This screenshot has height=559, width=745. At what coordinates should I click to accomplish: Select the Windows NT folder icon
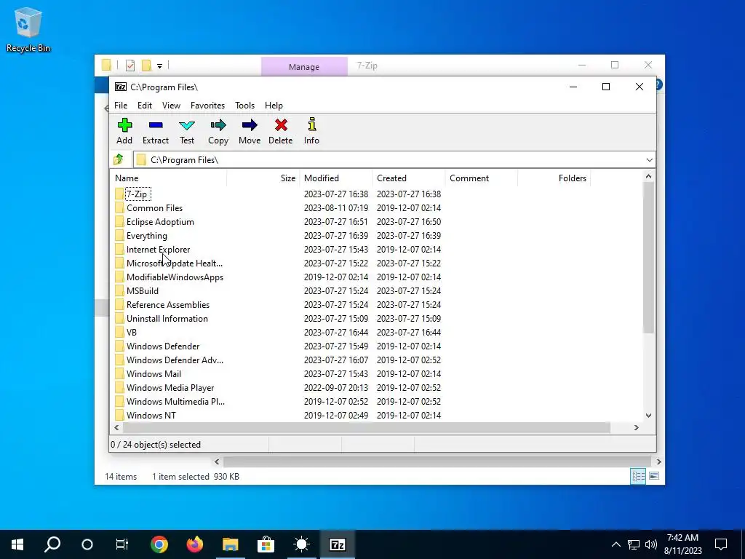[119, 415]
